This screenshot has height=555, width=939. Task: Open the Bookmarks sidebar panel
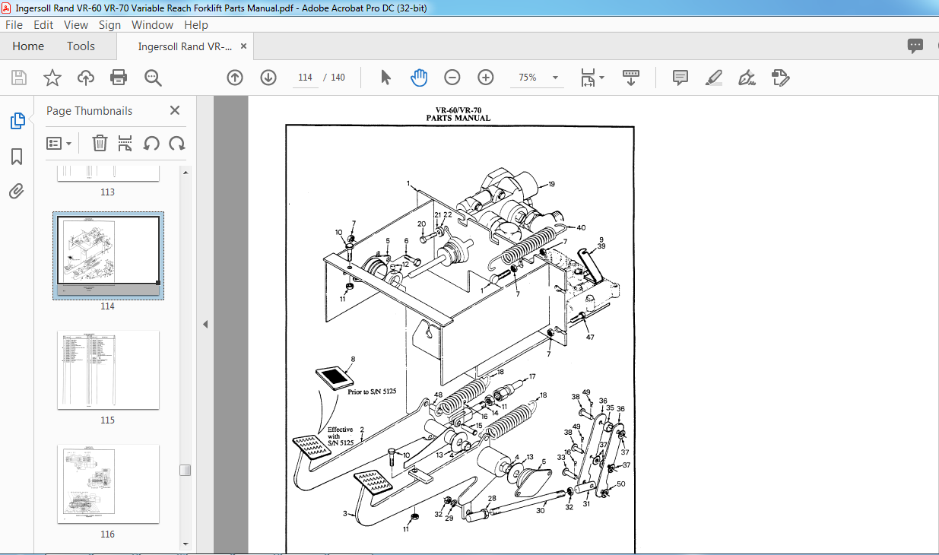coord(17,156)
